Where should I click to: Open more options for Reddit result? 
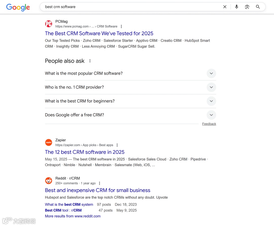[x=99, y=183]
